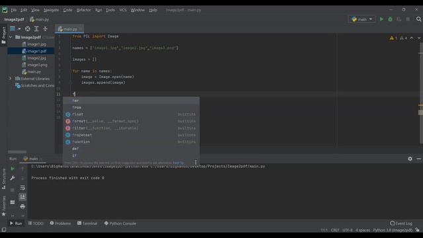
Task: Open the Problems tool window
Action: click(x=60, y=223)
